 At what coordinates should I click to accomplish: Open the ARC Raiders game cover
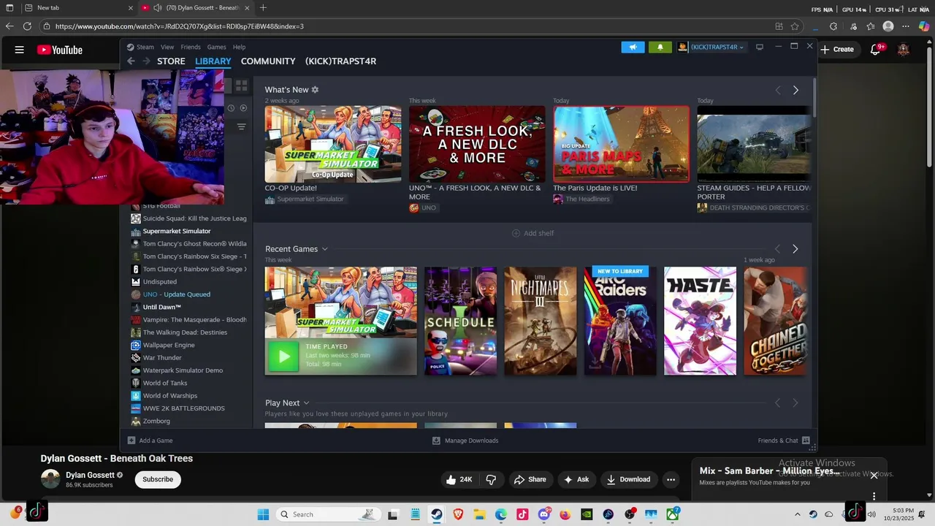tap(620, 321)
